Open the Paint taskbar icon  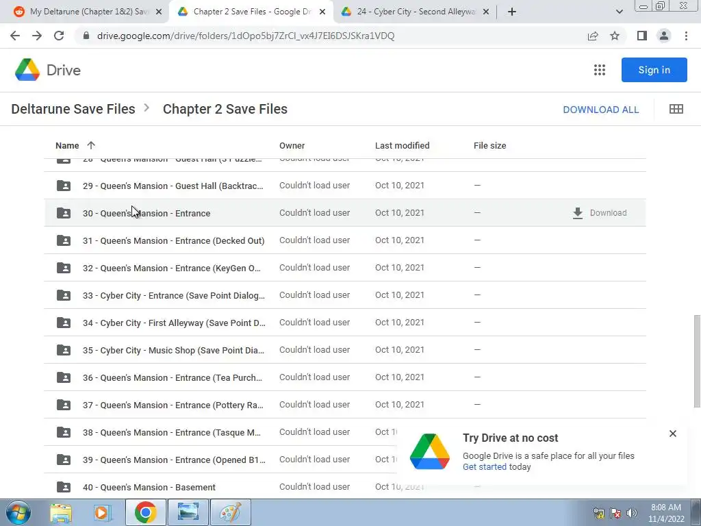[231, 512]
